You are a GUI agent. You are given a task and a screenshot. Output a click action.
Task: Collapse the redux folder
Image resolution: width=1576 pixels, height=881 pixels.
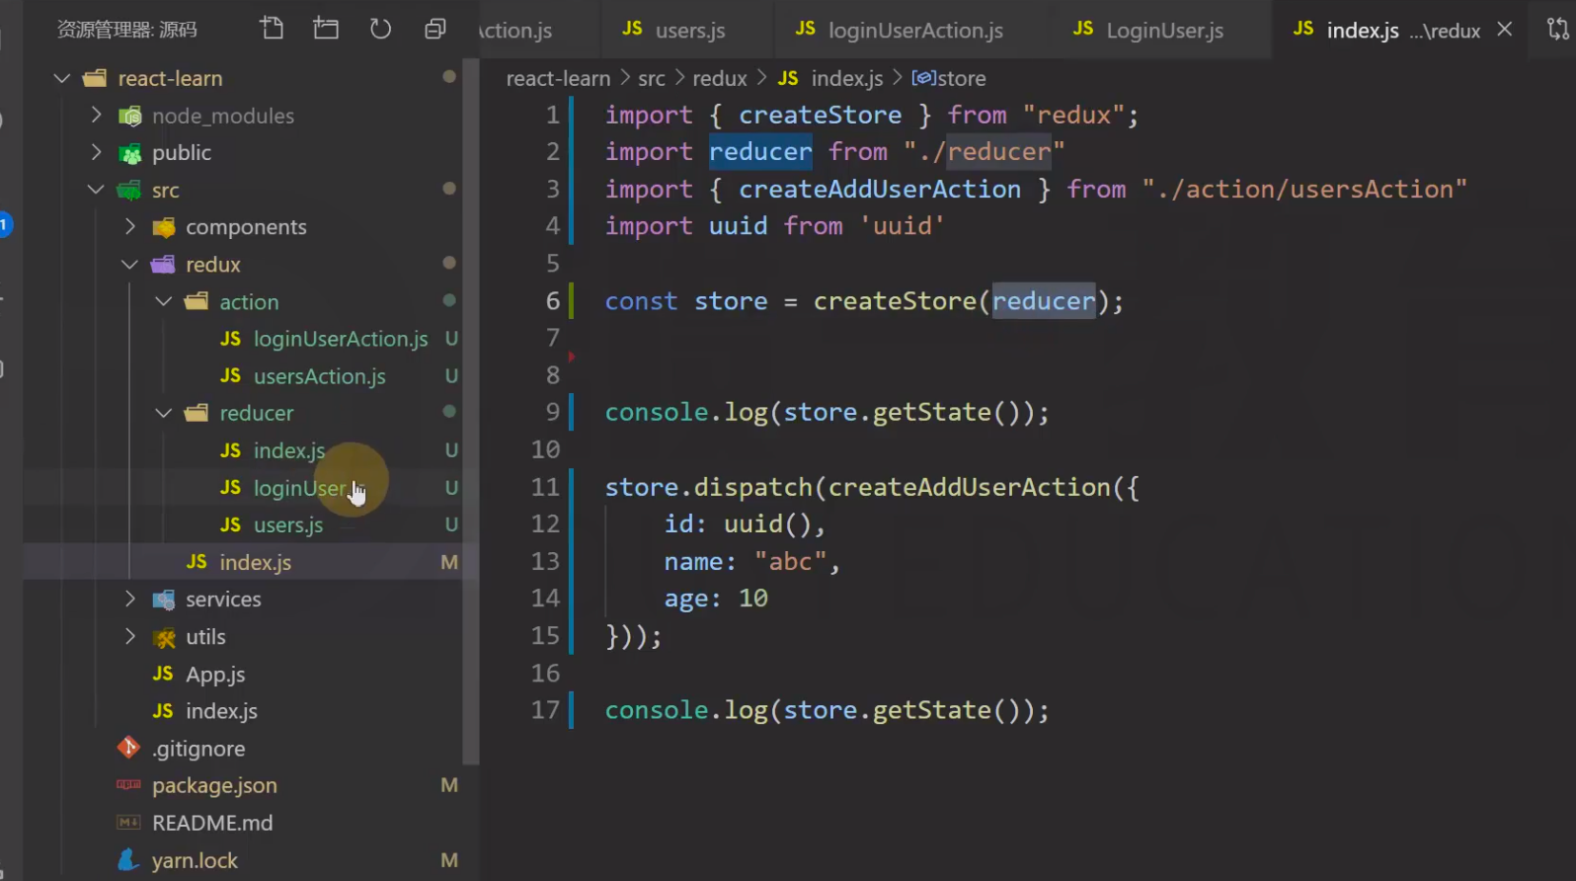coord(130,264)
